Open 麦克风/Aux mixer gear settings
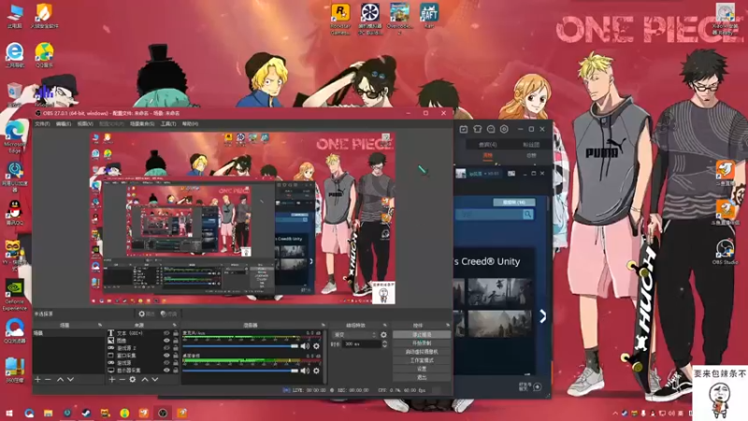748x421 pixels. point(316,346)
